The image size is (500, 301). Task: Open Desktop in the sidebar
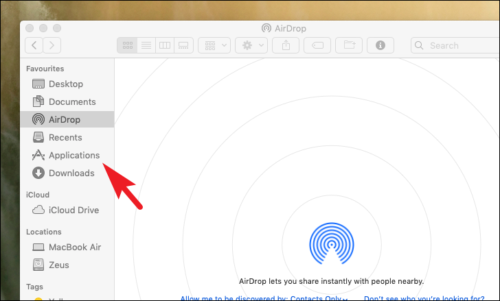point(67,84)
